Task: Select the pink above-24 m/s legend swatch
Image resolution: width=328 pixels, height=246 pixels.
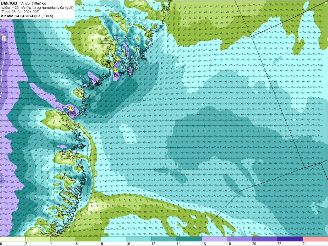Action: 315,239
